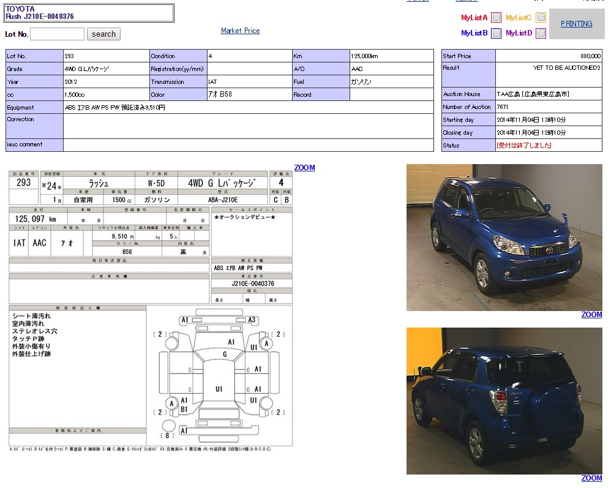Select the Start Price value 880,000
Viewport: 611px width, 488px height.
tap(590, 56)
